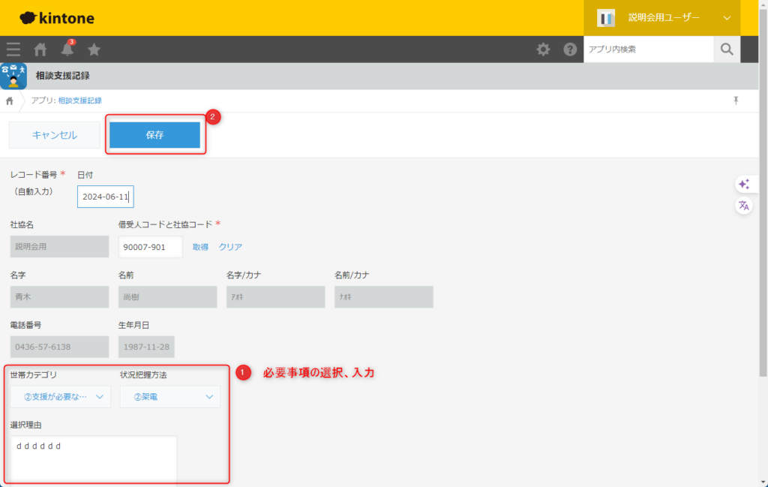Click the キャンセル button

pyautogui.click(x=54, y=135)
